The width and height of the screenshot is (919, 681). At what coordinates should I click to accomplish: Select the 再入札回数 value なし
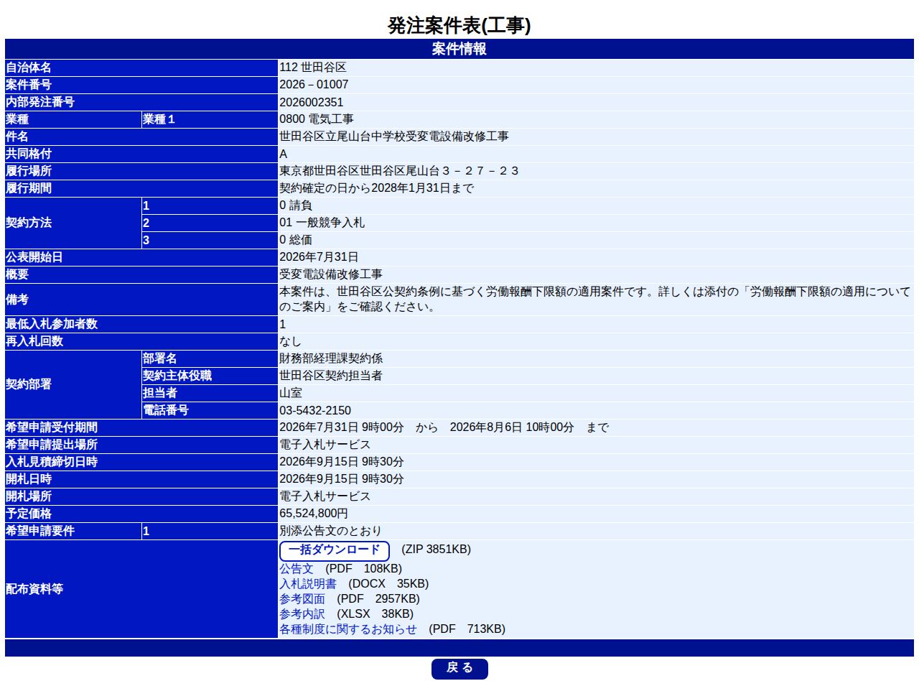point(291,341)
